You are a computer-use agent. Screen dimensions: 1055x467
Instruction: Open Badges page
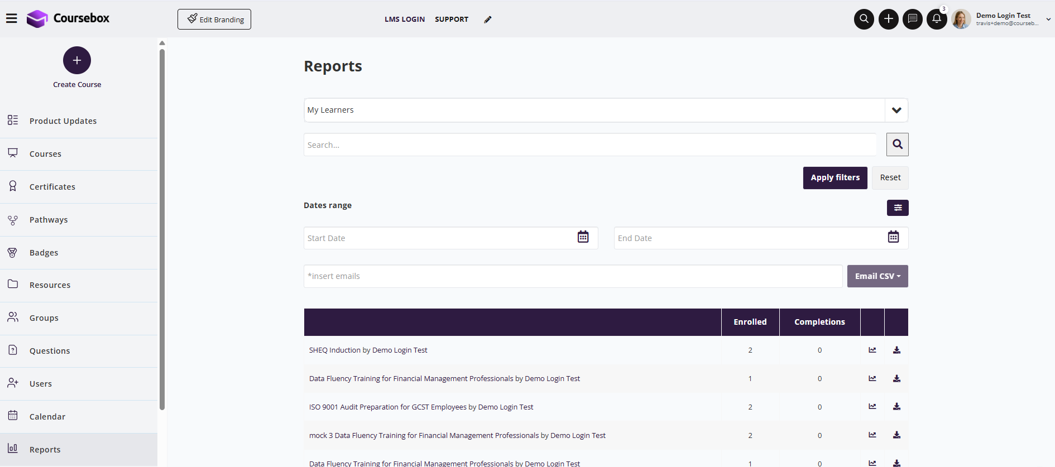(79, 253)
